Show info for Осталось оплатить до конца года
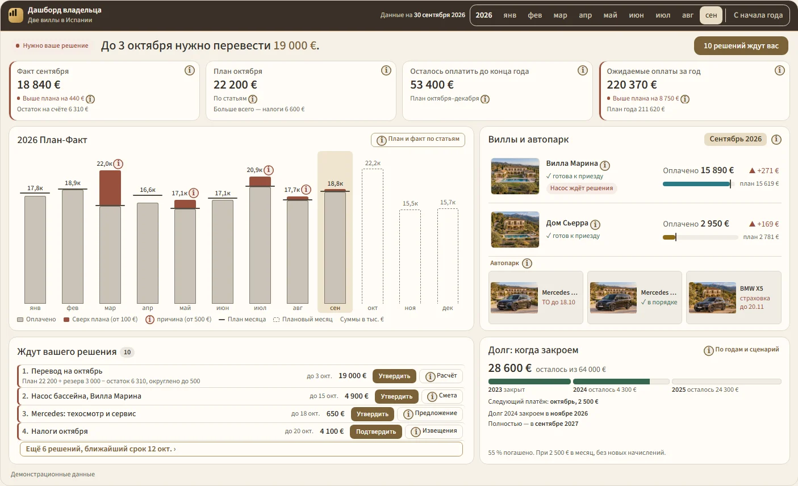798x486 pixels. [583, 70]
